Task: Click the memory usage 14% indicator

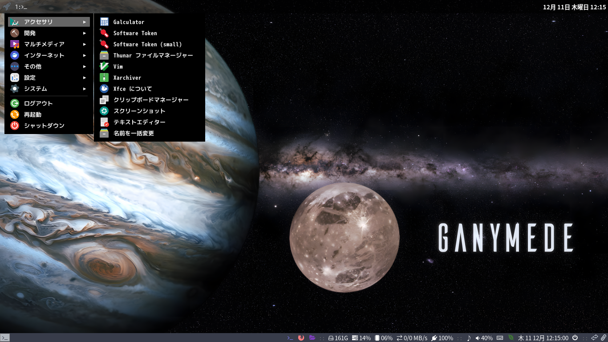Action: (361, 338)
